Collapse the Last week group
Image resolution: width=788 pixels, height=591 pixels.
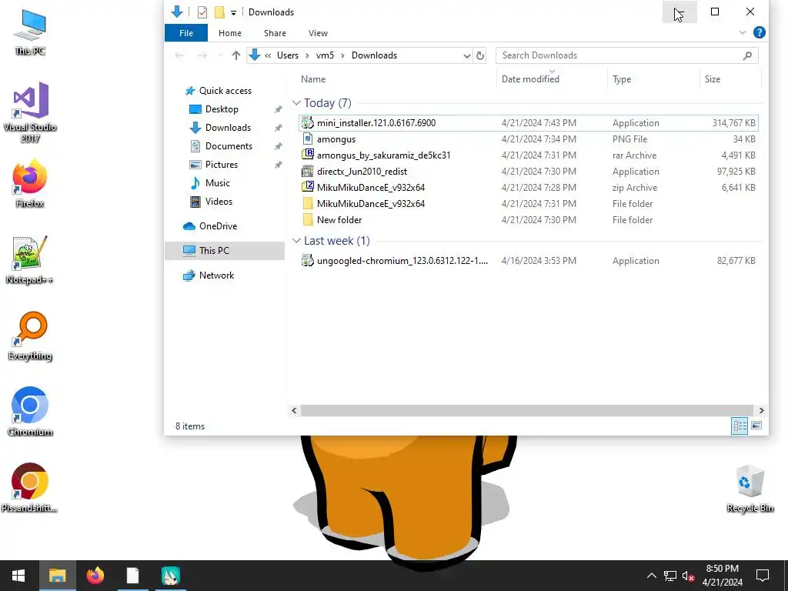(x=296, y=241)
